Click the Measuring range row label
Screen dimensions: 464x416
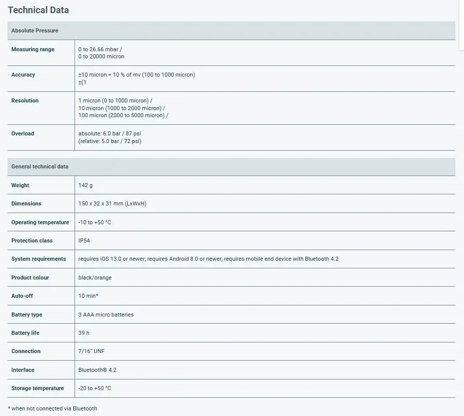tap(33, 49)
